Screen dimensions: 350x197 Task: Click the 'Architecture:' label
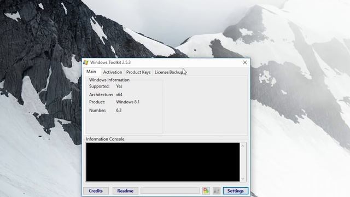[x=101, y=95]
